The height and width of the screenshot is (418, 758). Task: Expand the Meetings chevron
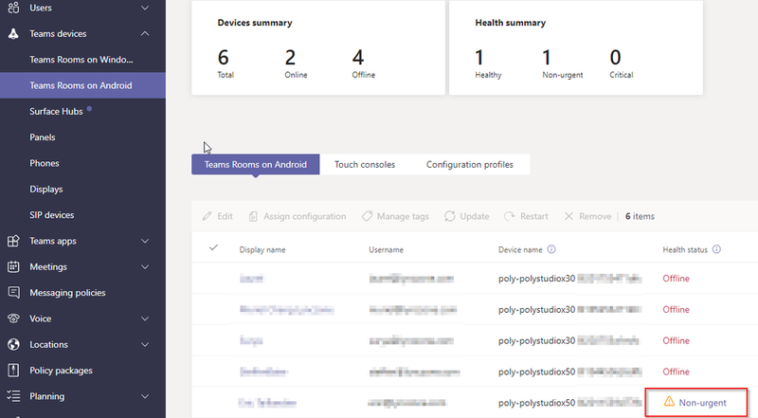145,266
